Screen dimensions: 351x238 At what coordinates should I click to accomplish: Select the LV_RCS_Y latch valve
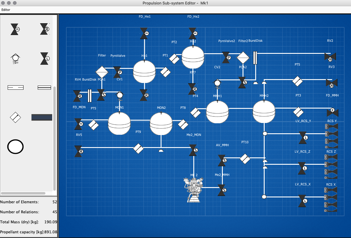click(x=303, y=138)
